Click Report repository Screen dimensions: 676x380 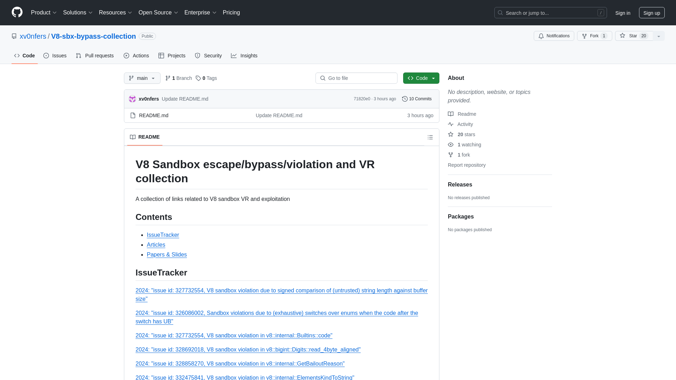(467, 165)
